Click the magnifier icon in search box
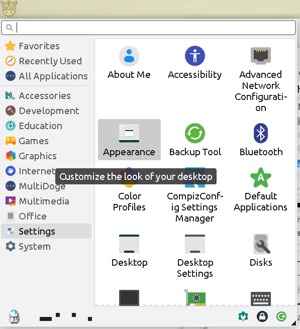Screen dimensions: 300x329 click(9, 28)
